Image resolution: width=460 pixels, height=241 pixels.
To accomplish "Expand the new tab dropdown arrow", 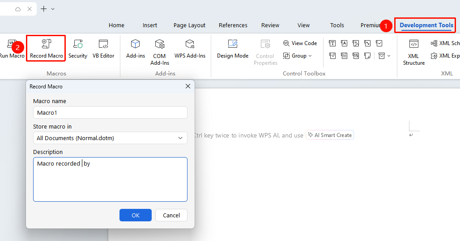I will (x=53, y=9).
